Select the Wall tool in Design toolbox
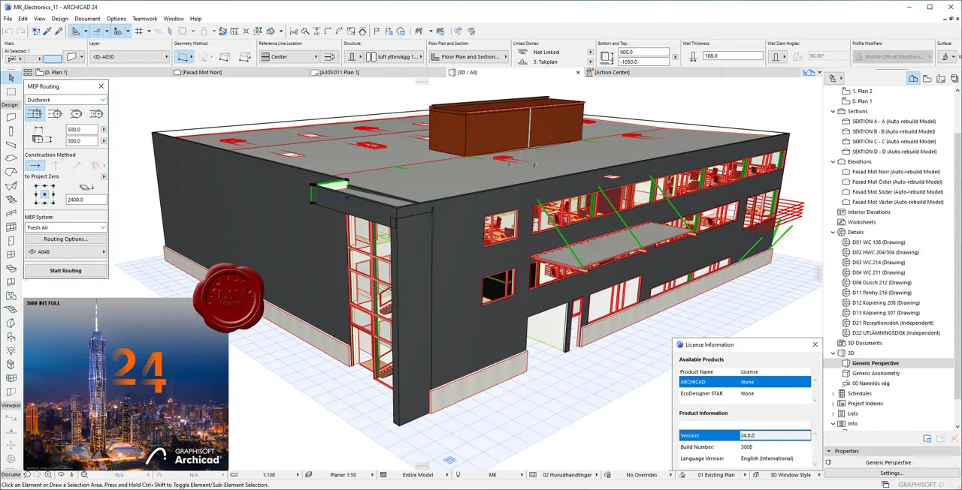Screen dimensions: 962x490 coord(11,117)
